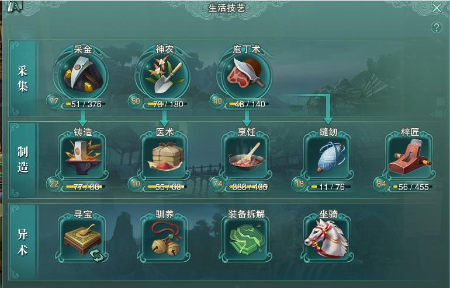Screen dimensions: 450x288
Task: Click the question mark help button
Action: coord(437,27)
